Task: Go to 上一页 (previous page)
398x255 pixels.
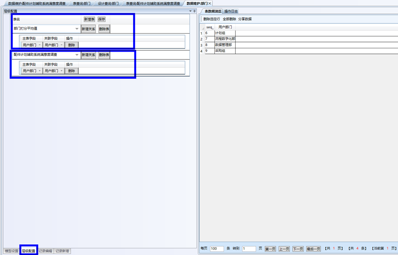Action: click(x=284, y=249)
